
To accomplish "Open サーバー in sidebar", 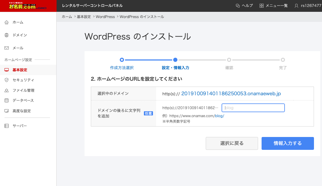I will tap(20, 126).
